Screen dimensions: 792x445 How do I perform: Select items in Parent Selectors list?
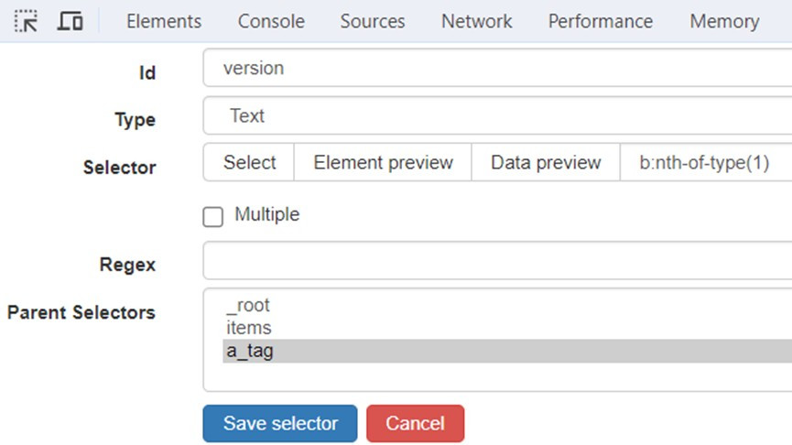pos(248,327)
